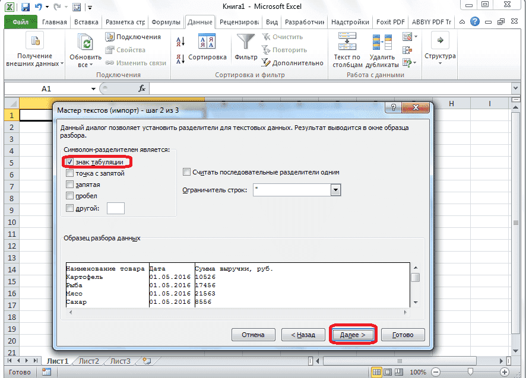Check Считать последовательные разделители одним
Viewport: 526px width, 378px height.
pos(186,171)
